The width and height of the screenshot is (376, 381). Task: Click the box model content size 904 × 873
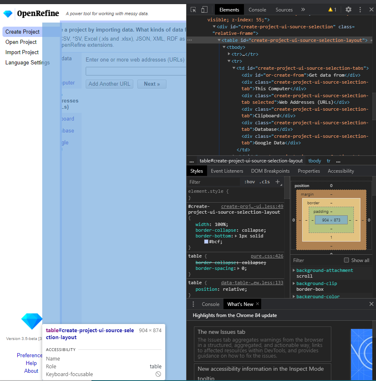331,220
